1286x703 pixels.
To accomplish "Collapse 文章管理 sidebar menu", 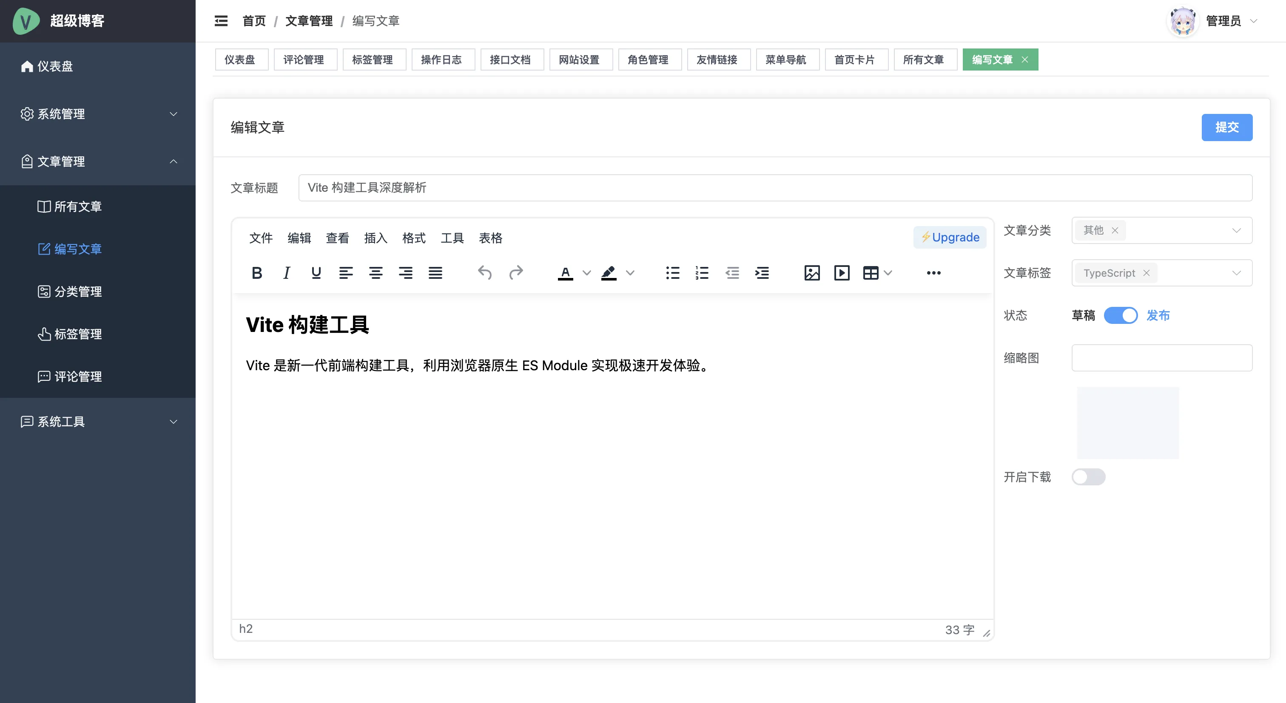I will tap(98, 162).
